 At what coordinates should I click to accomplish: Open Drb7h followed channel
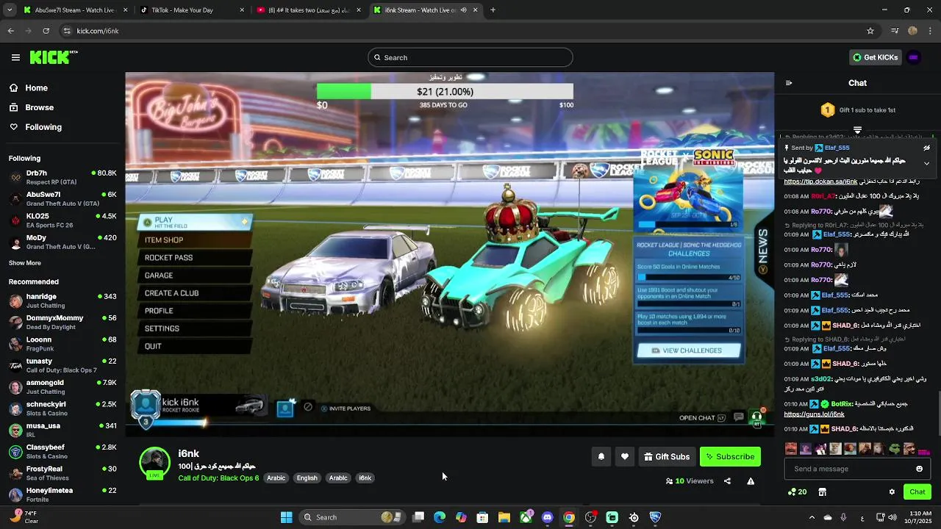[62, 177]
